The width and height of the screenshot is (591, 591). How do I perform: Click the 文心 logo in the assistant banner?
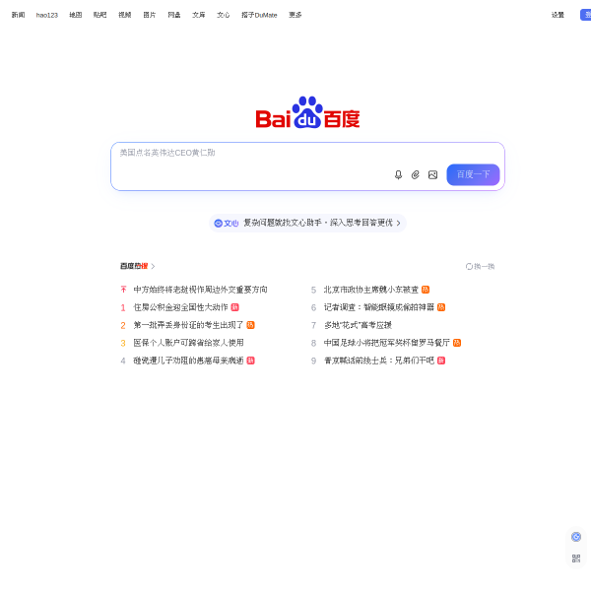(x=227, y=224)
